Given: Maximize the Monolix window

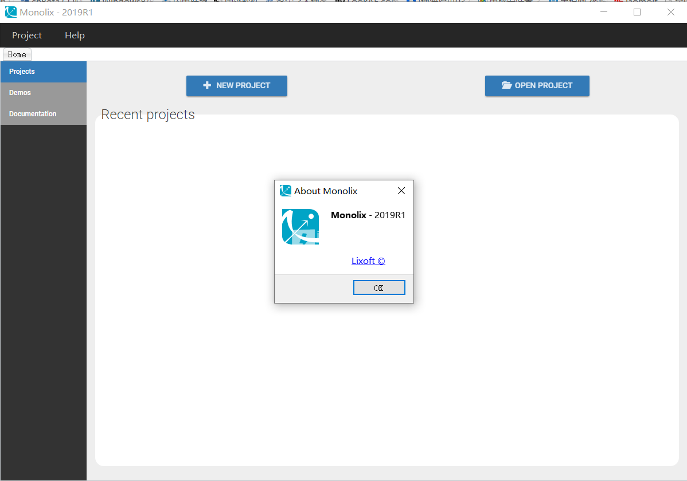Looking at the screenshot, I should 637,12.
